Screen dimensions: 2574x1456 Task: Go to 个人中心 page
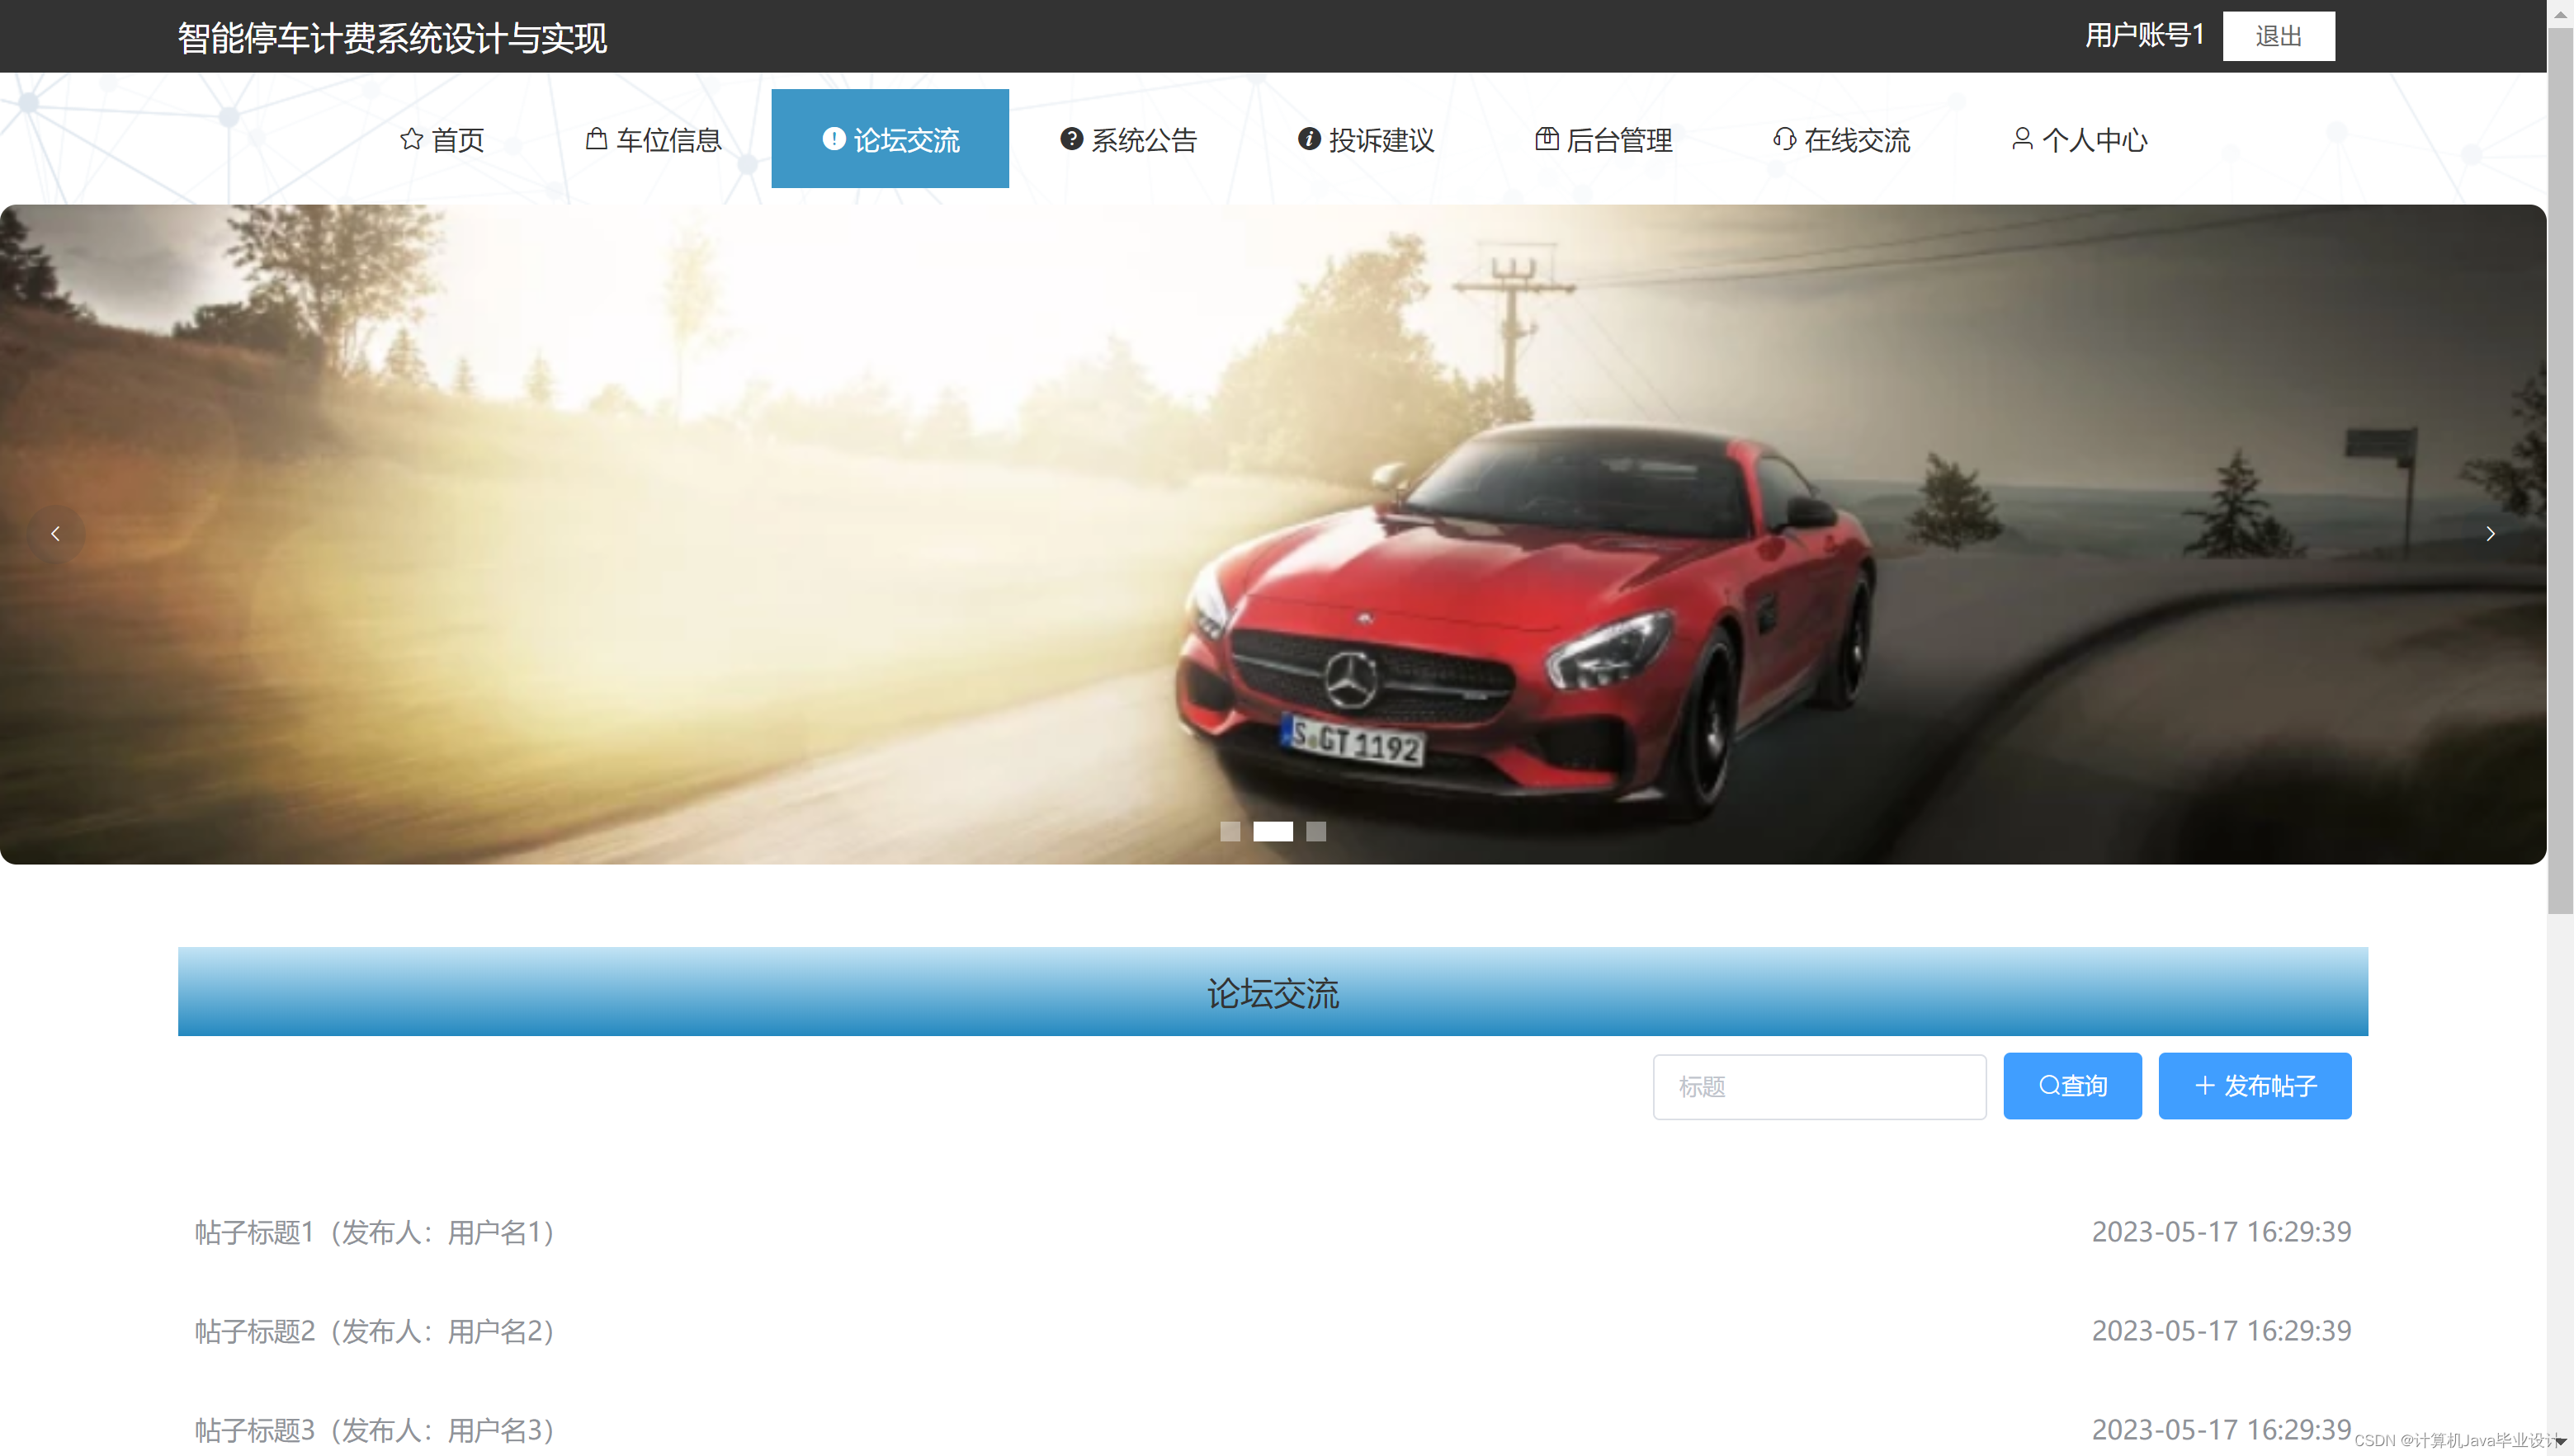[x=2094, y=140]
